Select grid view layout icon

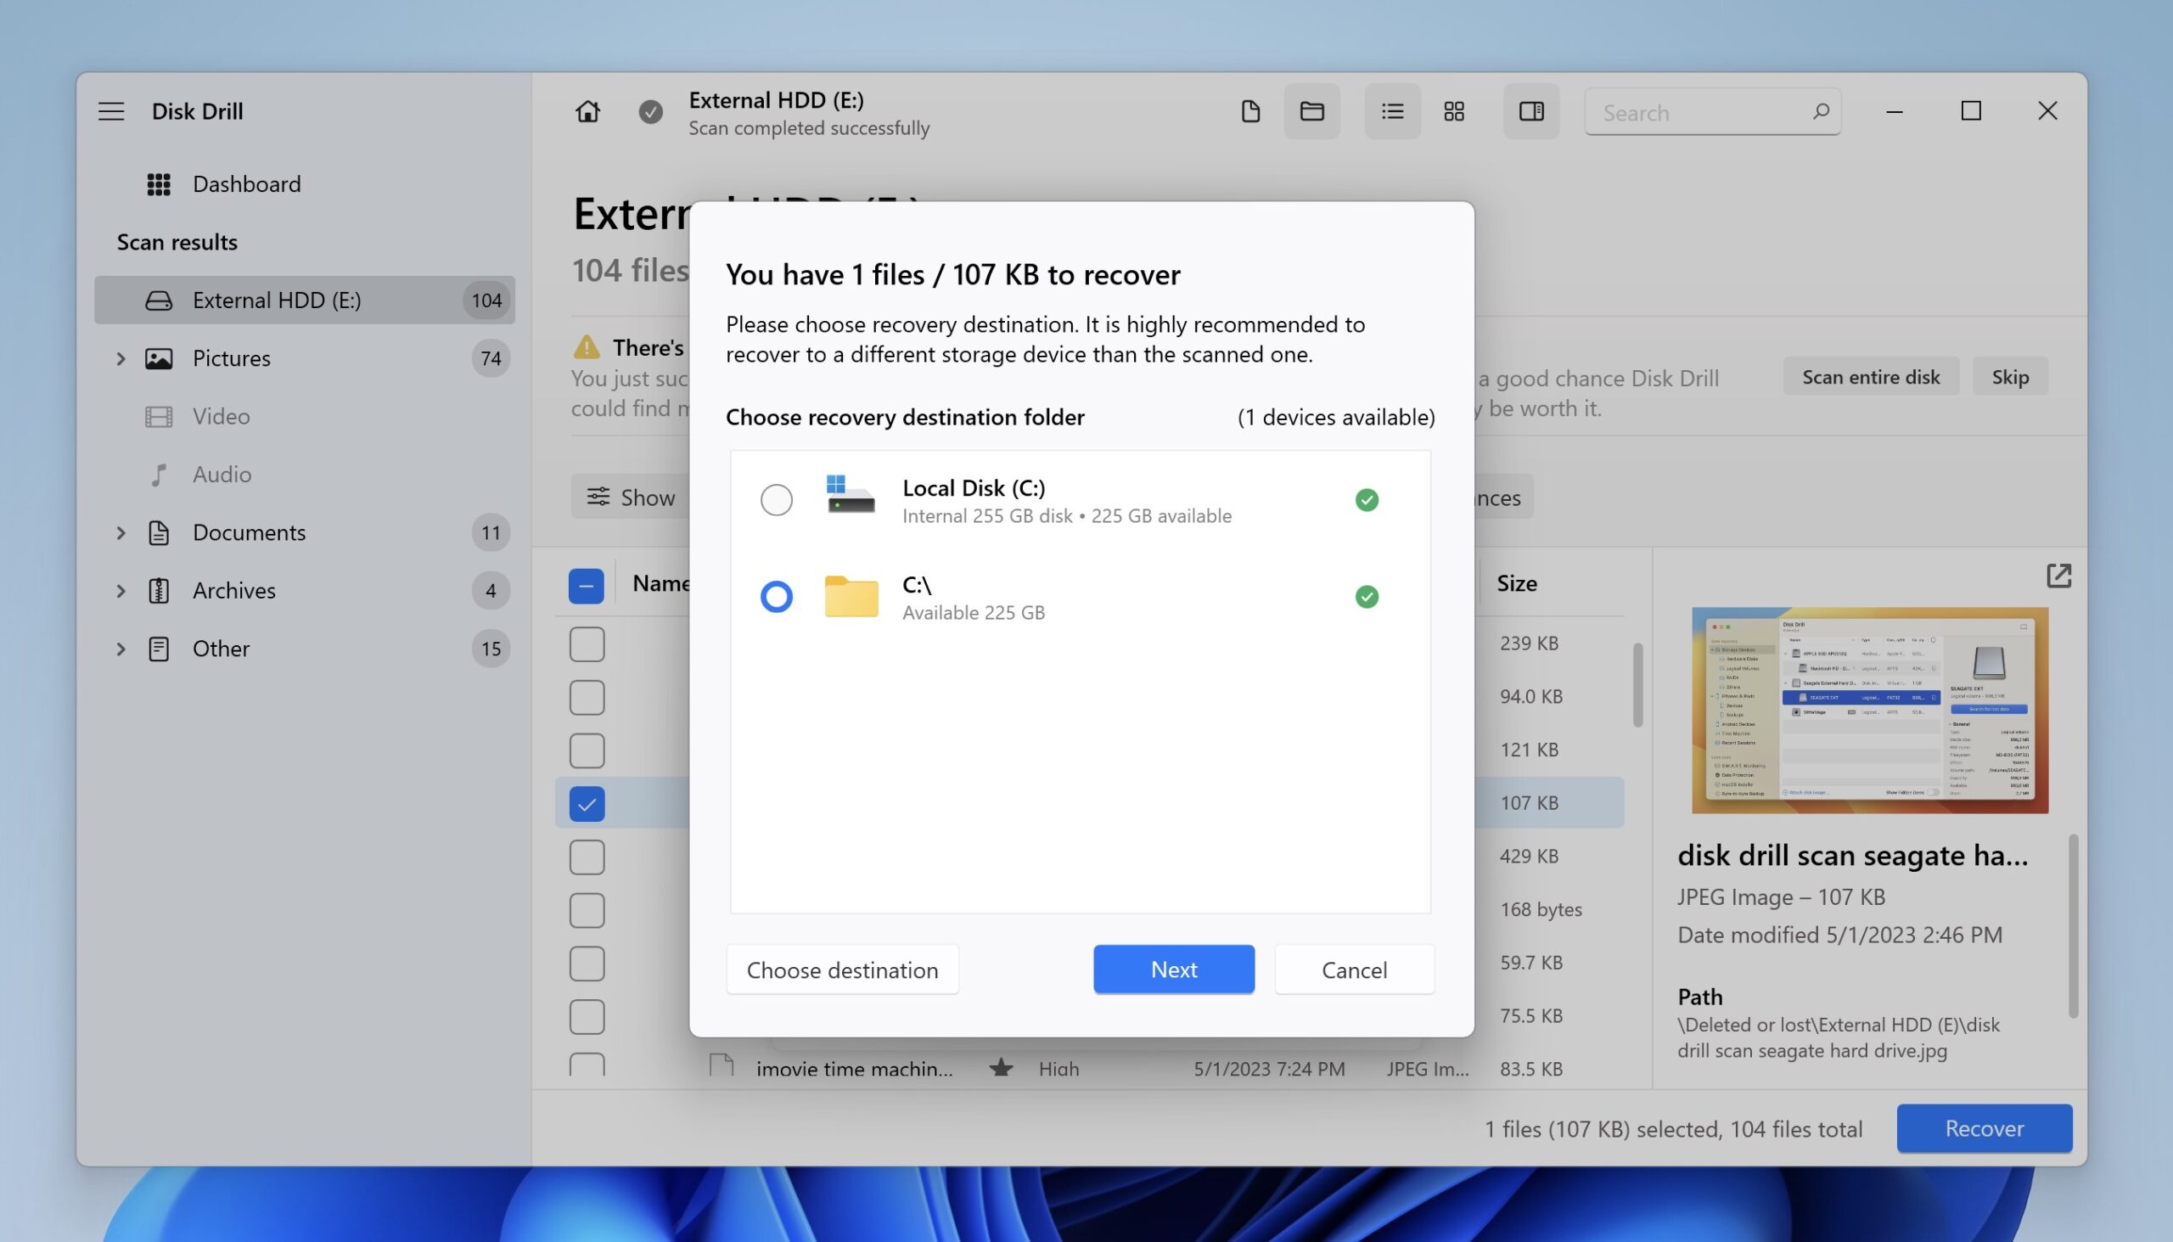[1454, 112]
